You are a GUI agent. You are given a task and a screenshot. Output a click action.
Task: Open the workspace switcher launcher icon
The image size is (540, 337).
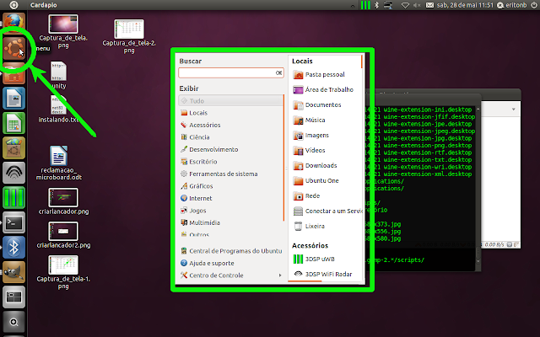(x=13, y=297)
